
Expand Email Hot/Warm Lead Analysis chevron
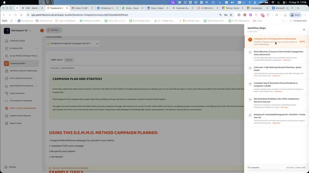(37, 86)
